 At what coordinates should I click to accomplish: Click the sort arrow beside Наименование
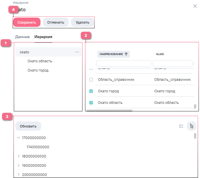(126, 54)
